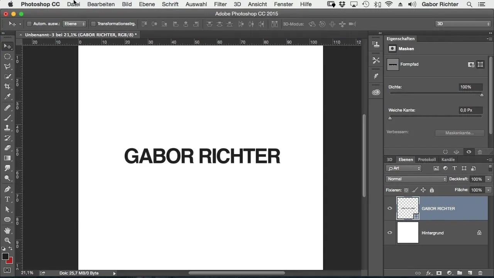
Task: Create a new layer
Action: pyautogui.click(x=470, y=273)
